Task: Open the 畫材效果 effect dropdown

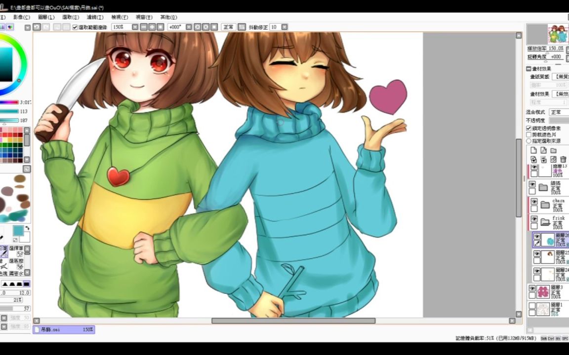Action: click(x=560, y=94)
